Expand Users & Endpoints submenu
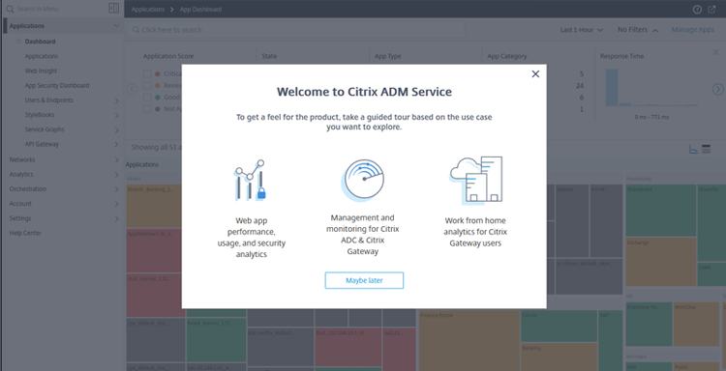This screenshot has width=726, height=371. [117, 100]
